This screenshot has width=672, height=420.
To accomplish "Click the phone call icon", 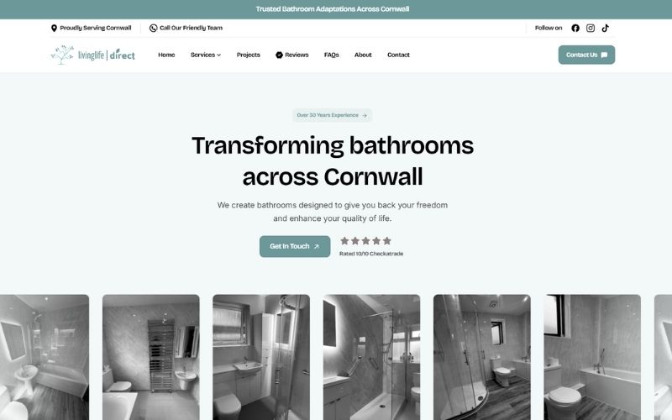I will click(153, 28).
